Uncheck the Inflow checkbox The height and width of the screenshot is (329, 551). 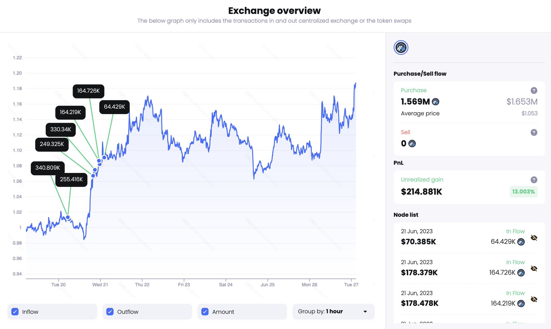(x=15, y=312)
